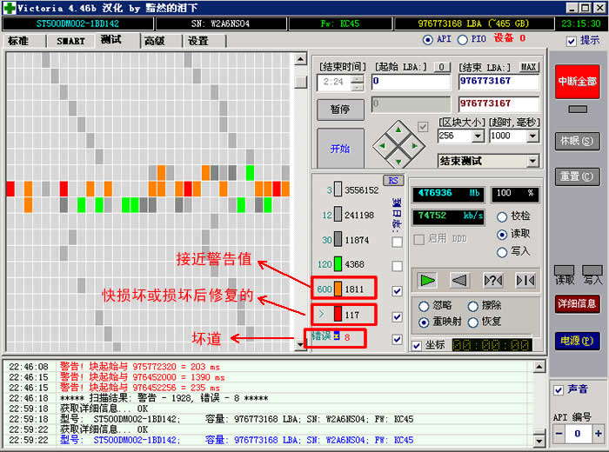Select the 恢复 restore radio option
609x452 pixels.
(472, 322)
